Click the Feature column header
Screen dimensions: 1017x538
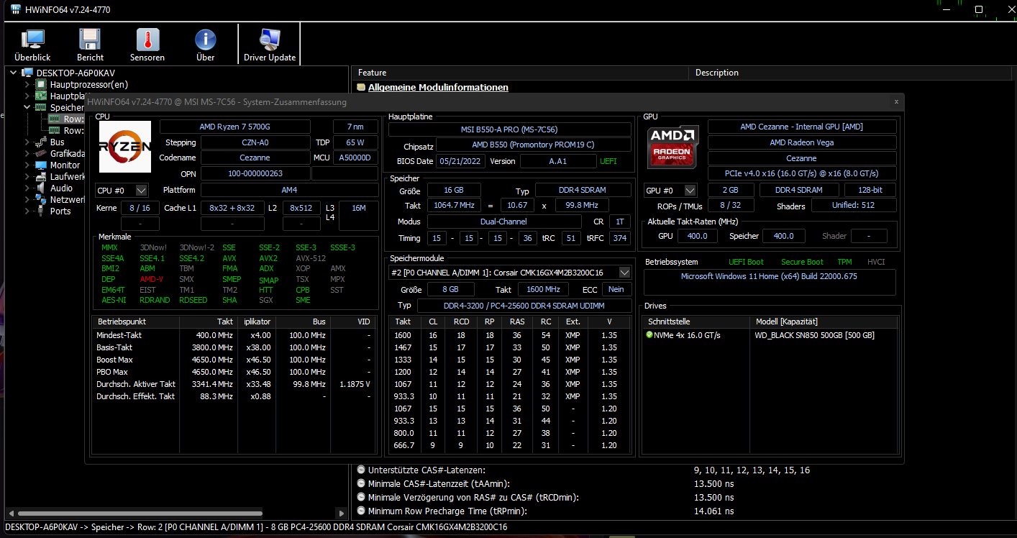(521, 73)
